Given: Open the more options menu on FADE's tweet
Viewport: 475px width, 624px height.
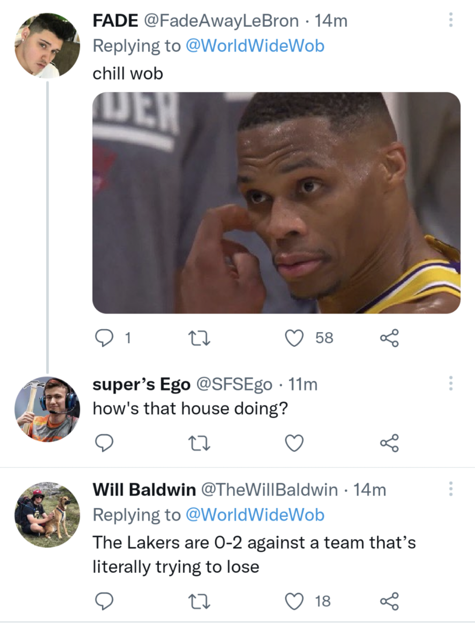Looking at the screenshot, I should click(x=451, y=20).
